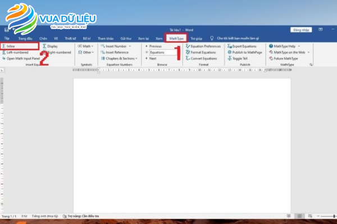Viewport: 337px width, 224px height.
Task: Click the Equations browse field
Action: 159,52
